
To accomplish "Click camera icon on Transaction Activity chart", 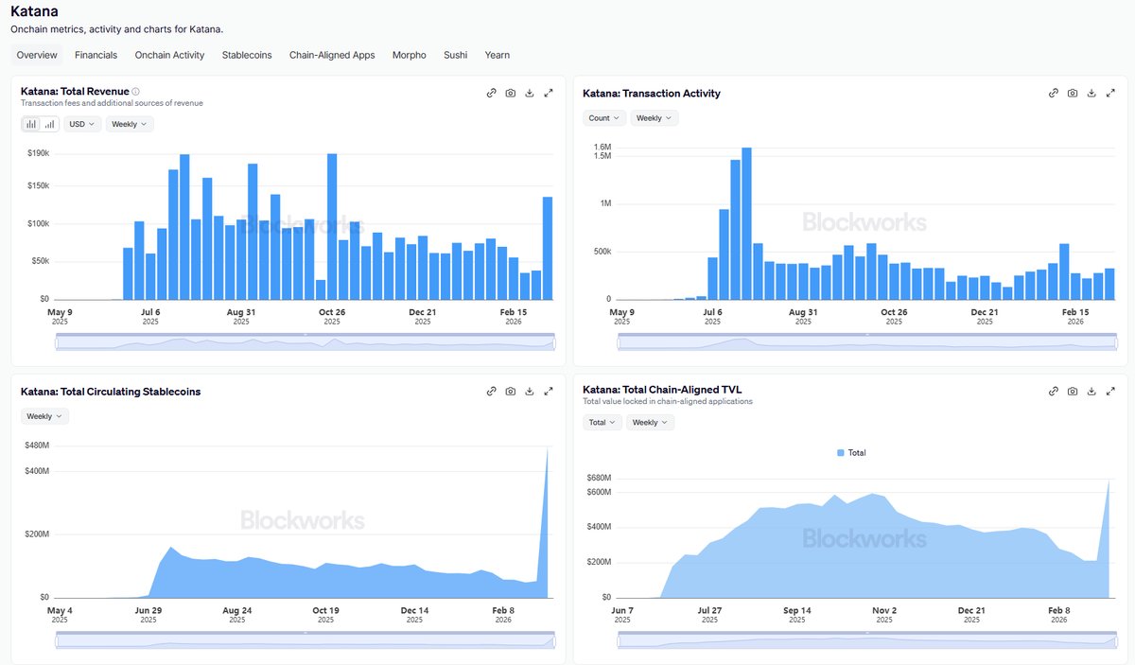I will pos(1073,93).
